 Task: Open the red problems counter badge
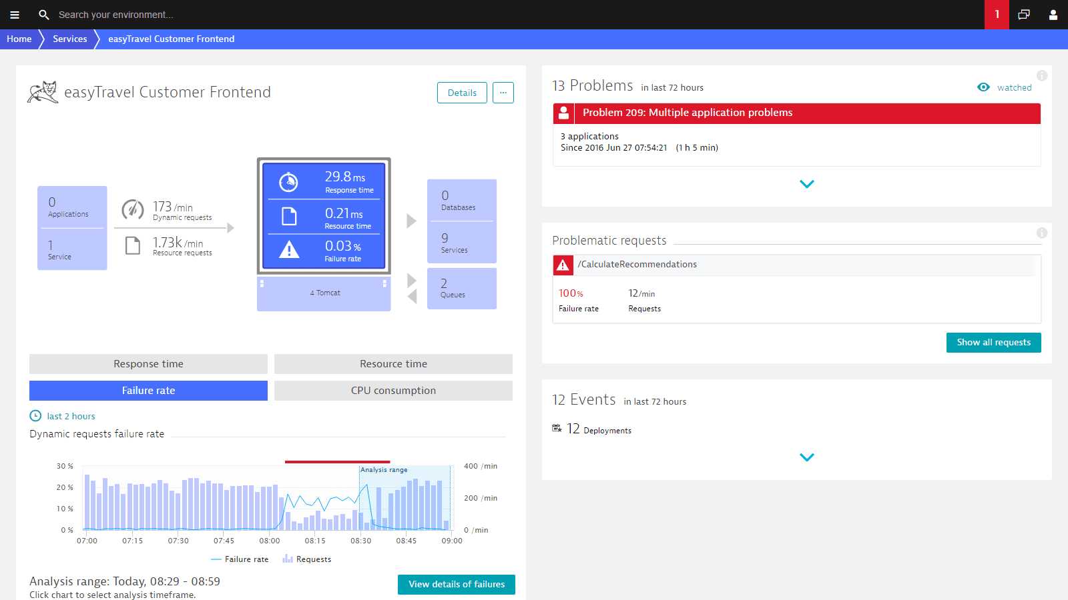click(x=997, y=15)
